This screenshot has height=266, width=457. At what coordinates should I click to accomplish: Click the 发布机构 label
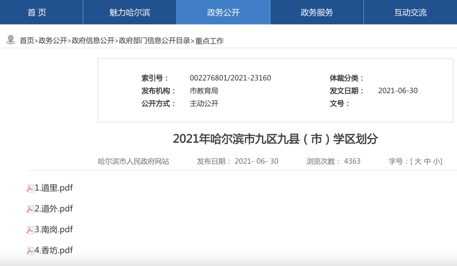tap(158, 91)
